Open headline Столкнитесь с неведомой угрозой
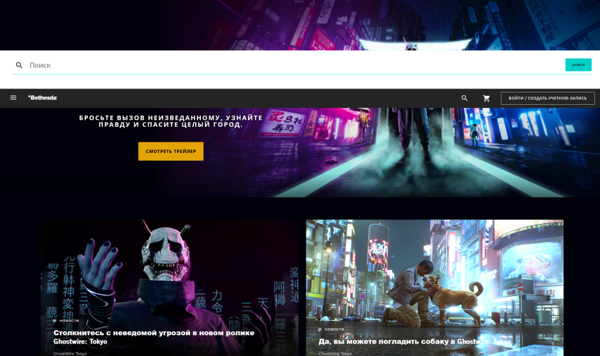The width and height of the screenshot is (600, 356). [154, 337]
